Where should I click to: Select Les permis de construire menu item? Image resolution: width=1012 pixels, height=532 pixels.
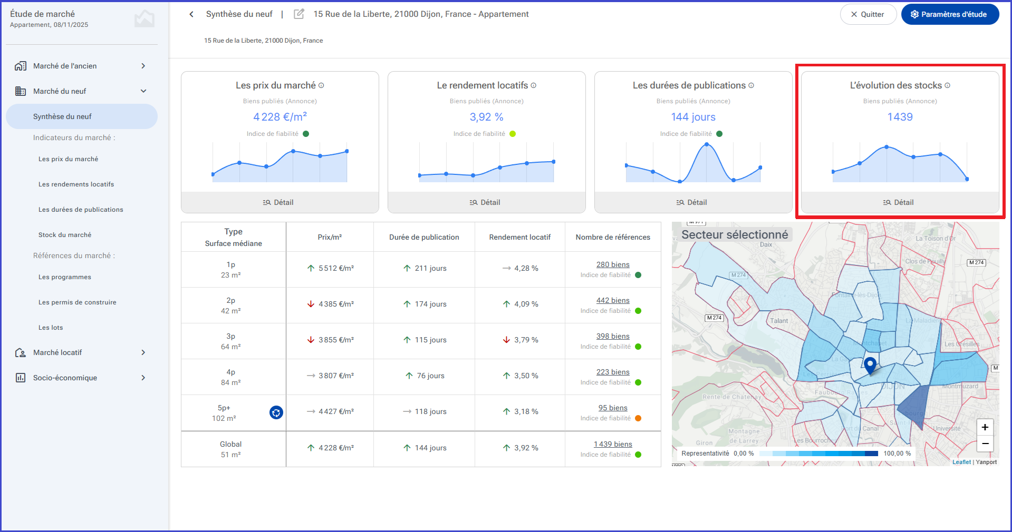coord(77,302)
